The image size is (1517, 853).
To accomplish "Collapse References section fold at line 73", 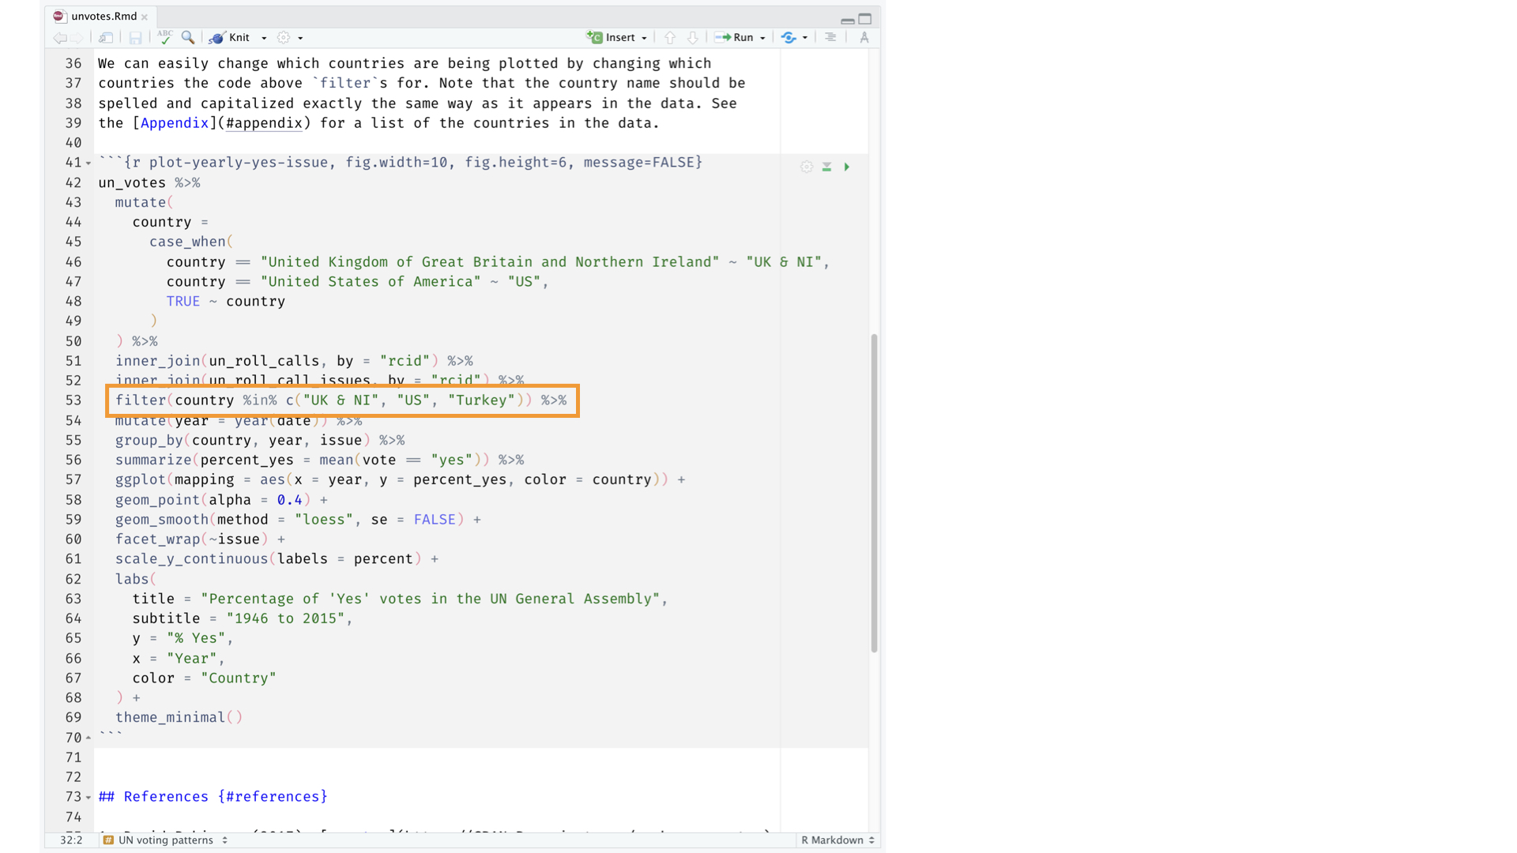I will 88,797.
